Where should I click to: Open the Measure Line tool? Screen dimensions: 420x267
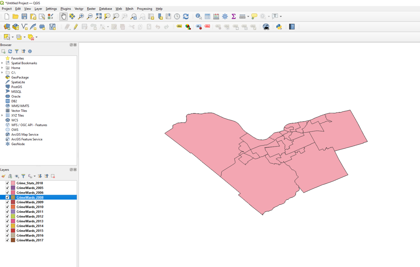pos(242,16)
